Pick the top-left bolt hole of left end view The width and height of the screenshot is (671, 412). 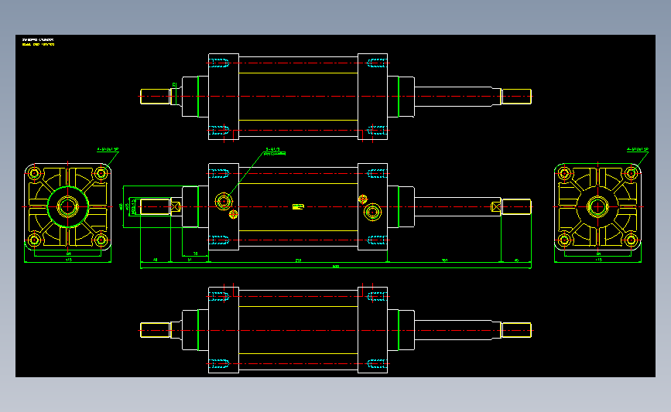click(35, 174)
